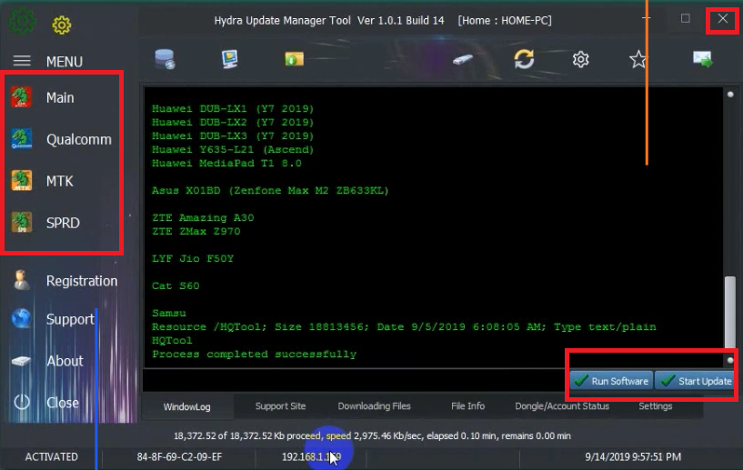
Task: Click the ACTIVATED status text
Action: 52,456
